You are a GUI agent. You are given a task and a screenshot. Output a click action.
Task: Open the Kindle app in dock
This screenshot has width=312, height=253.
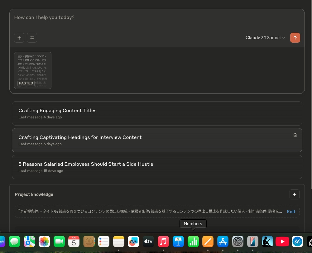pyautogui.click(x=267, y=241)
